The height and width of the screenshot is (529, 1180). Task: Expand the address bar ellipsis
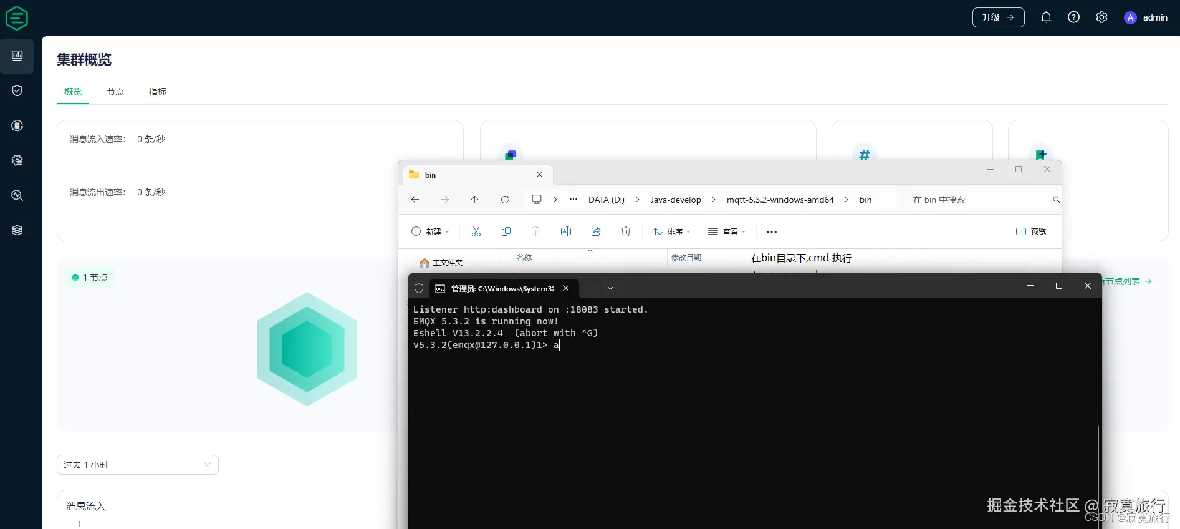point(573,200)
